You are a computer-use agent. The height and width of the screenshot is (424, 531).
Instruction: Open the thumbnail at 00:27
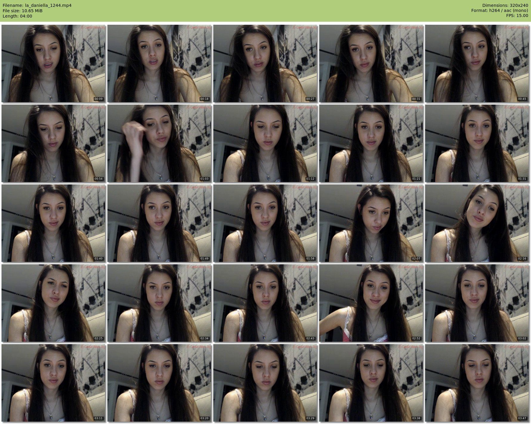[x=265, y=63]
